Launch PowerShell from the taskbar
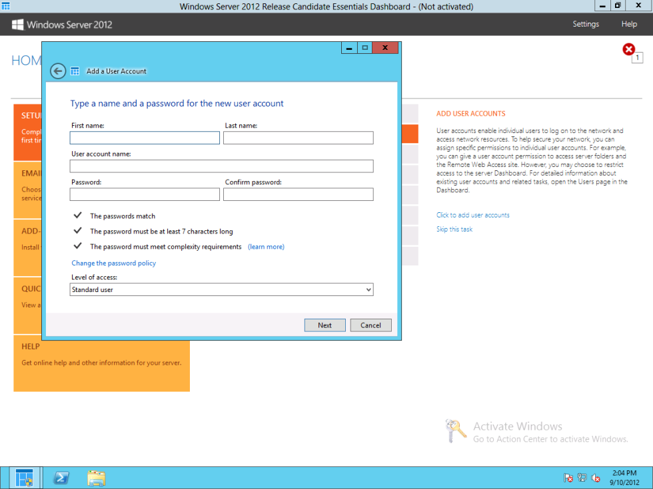Viewport: 653px width, 489px height. [x=61, y=478]
